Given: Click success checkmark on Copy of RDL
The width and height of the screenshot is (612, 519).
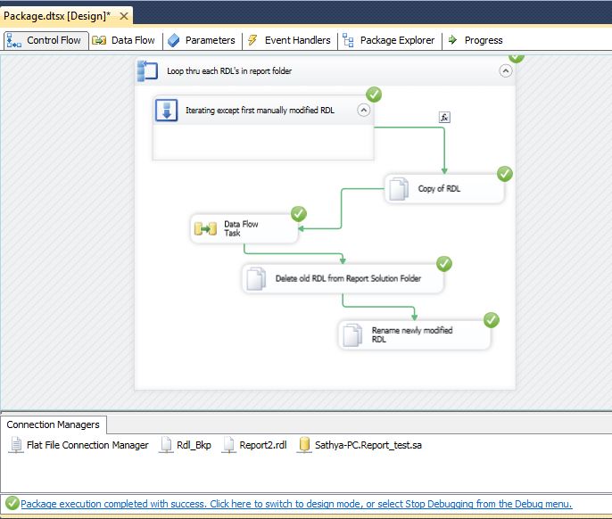Looking at the screenshot, I should 505,174.
